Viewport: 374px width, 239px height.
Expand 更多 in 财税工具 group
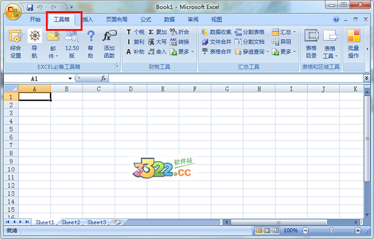(x=193, y=52)
